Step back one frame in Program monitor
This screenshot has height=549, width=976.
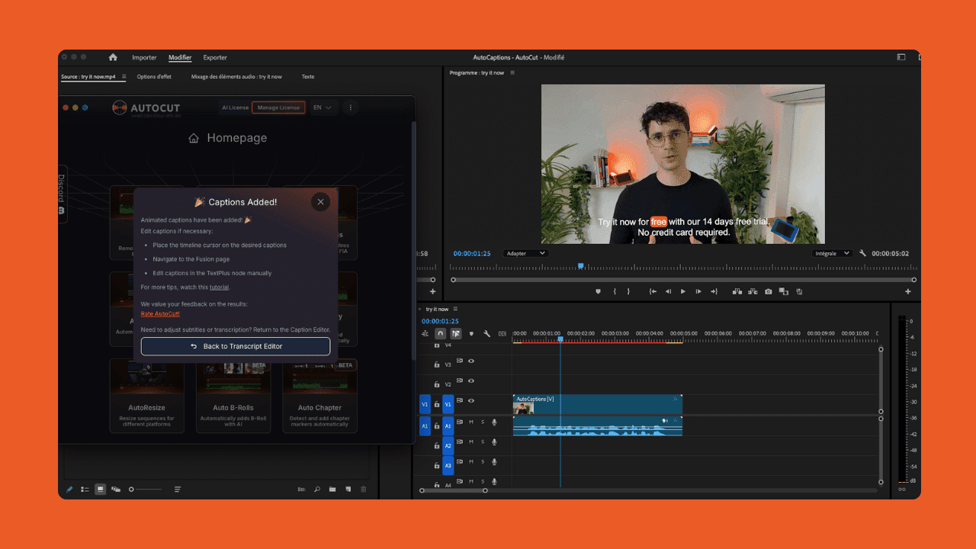[669, 291]
